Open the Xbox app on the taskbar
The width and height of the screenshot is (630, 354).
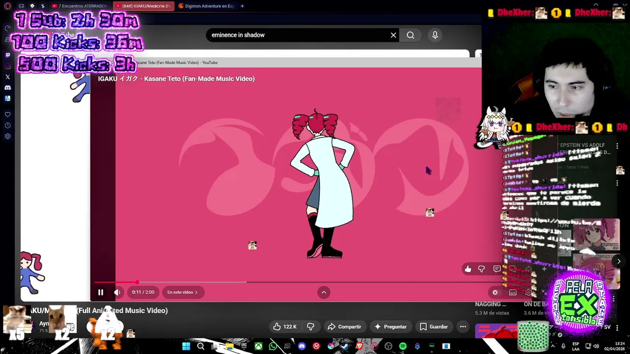258,347
